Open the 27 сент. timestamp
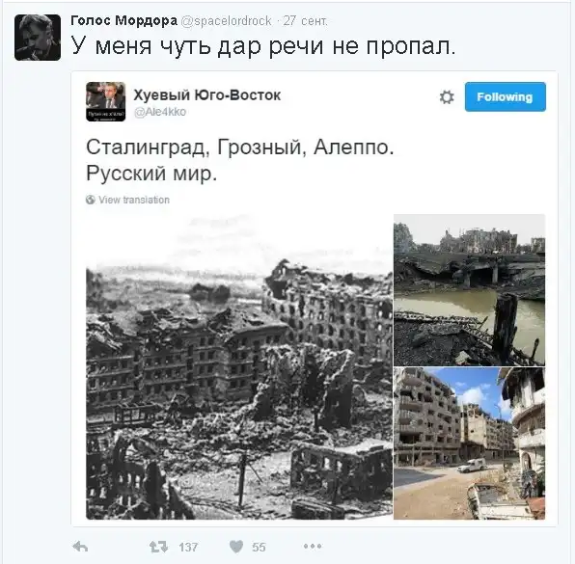This screenshot has height=564, width=575. coord(305,21)
